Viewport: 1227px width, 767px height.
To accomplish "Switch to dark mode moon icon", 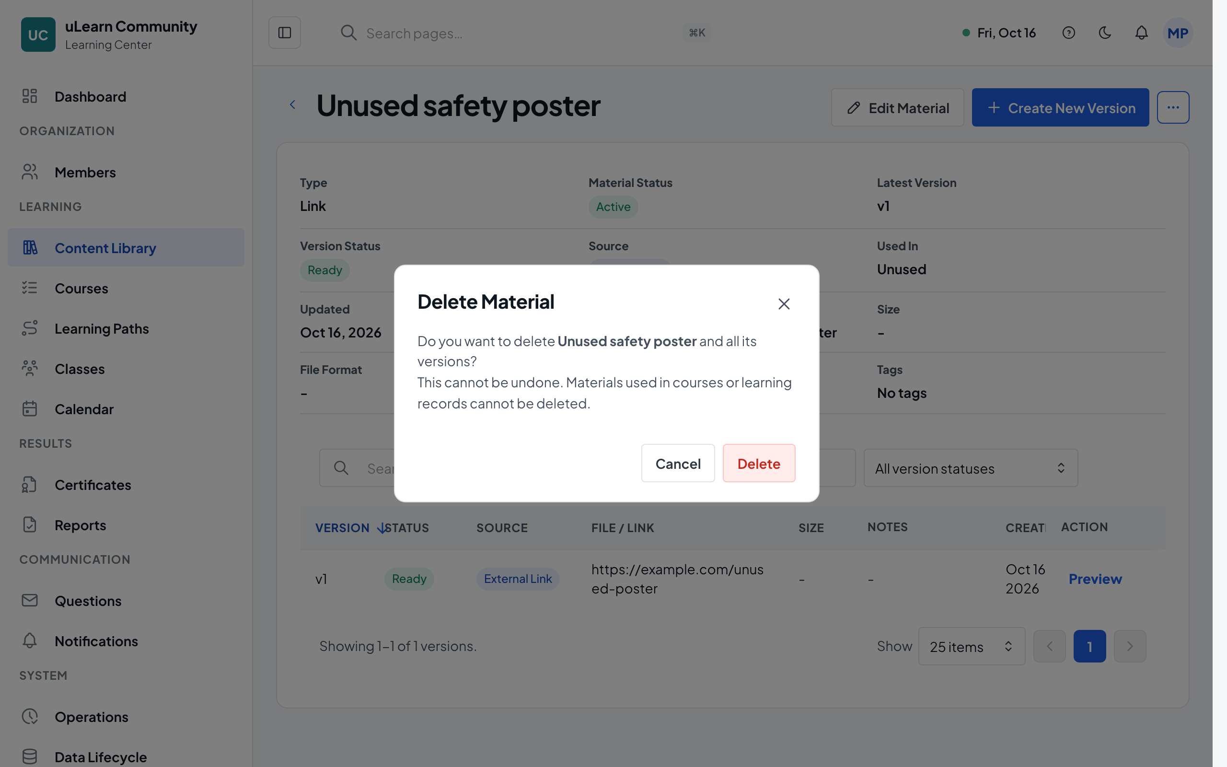I will tap(1105, 33).
